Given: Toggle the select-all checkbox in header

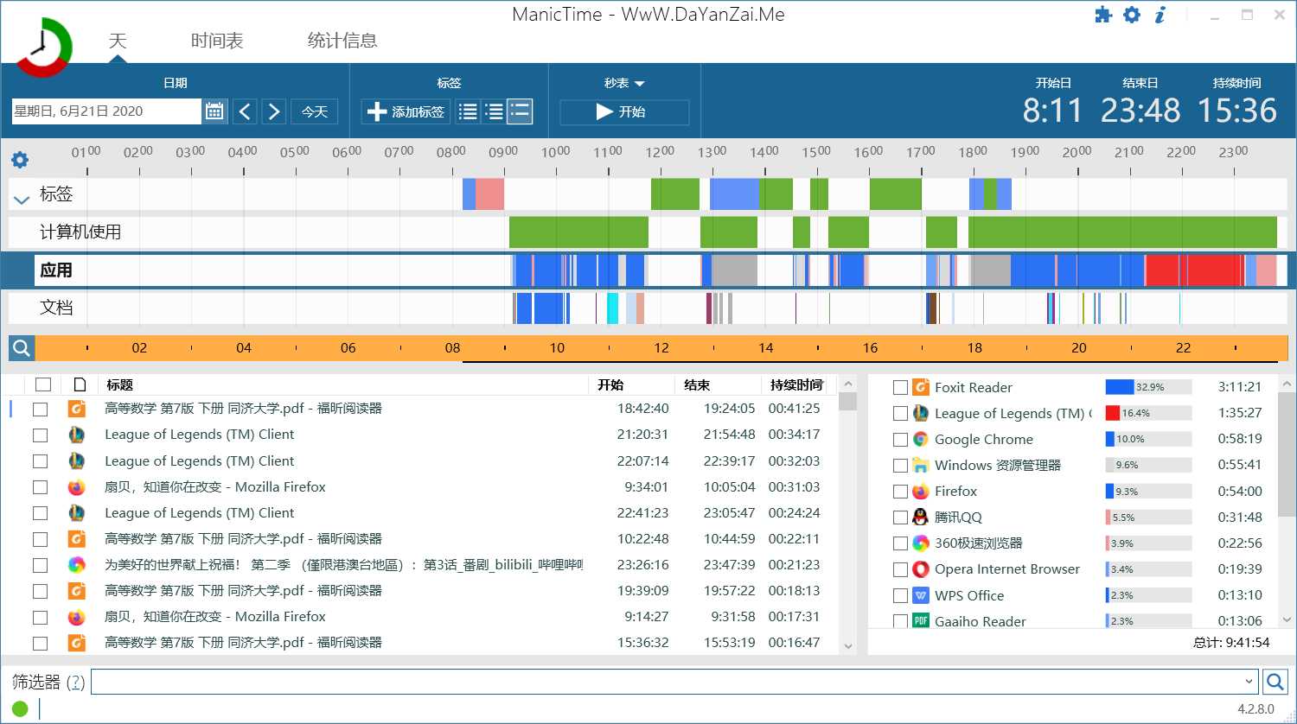Looking at the screenshot, I should 43,384.
